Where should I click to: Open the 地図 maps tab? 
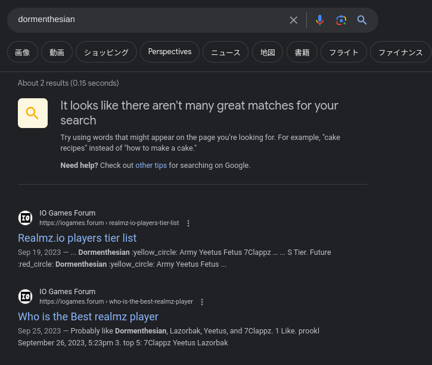click(268, 52)
